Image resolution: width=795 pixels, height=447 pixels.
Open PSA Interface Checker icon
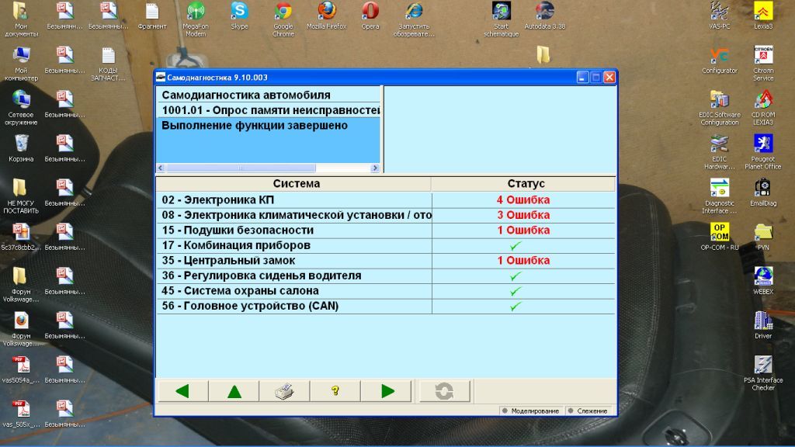(763, 373)
